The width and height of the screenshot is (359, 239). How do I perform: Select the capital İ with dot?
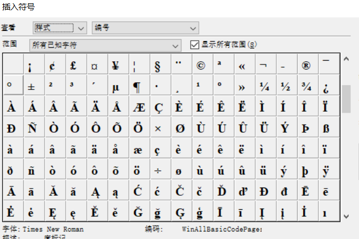click(x=308, y=211)
